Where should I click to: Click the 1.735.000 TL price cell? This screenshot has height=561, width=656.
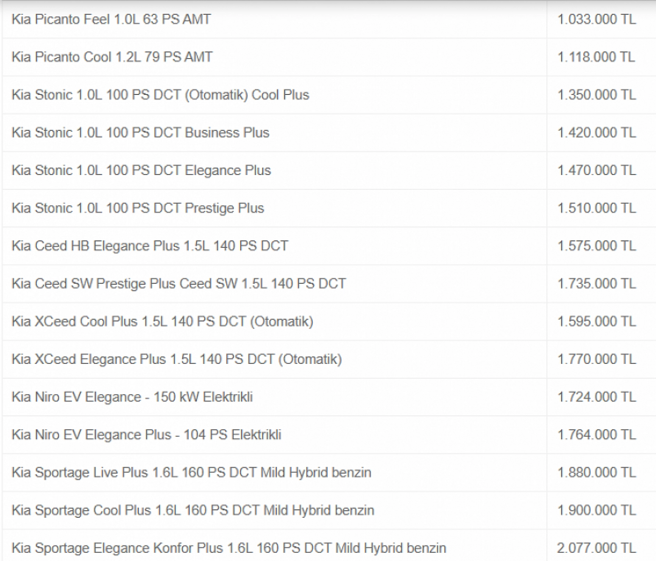tap(596, 284)
